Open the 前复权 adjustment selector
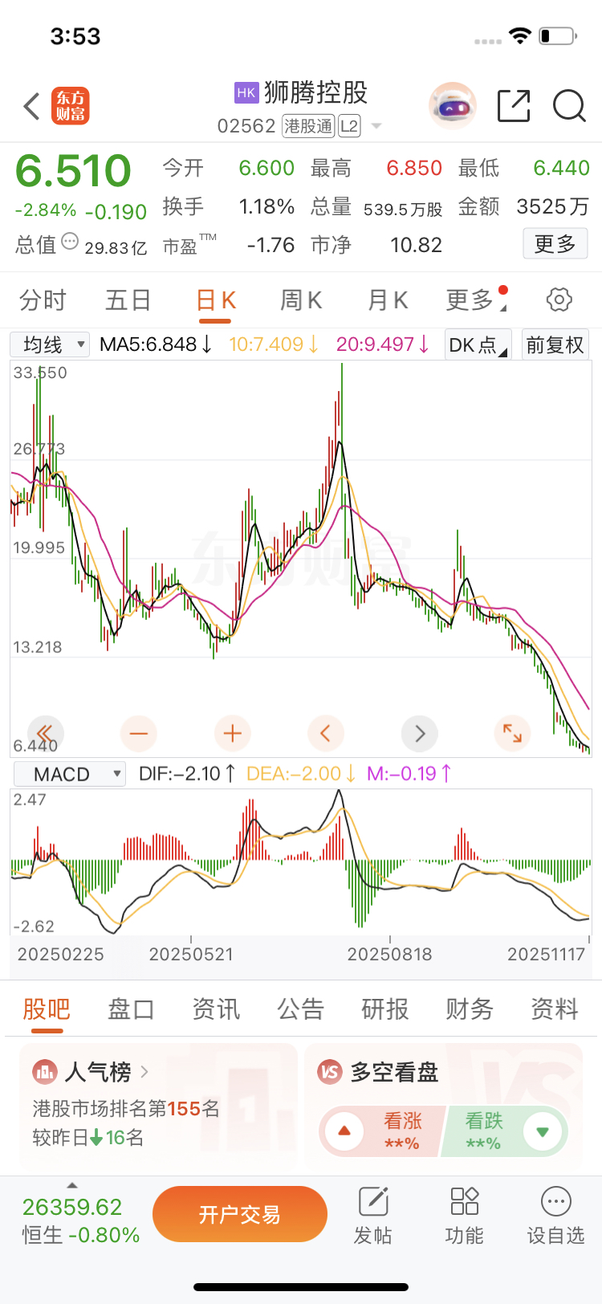Viewport: 602px width, 1304px height. click(555, 344)
